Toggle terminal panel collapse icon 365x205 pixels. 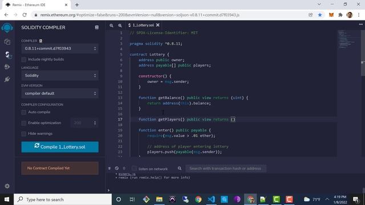click(x=109, y=168)
